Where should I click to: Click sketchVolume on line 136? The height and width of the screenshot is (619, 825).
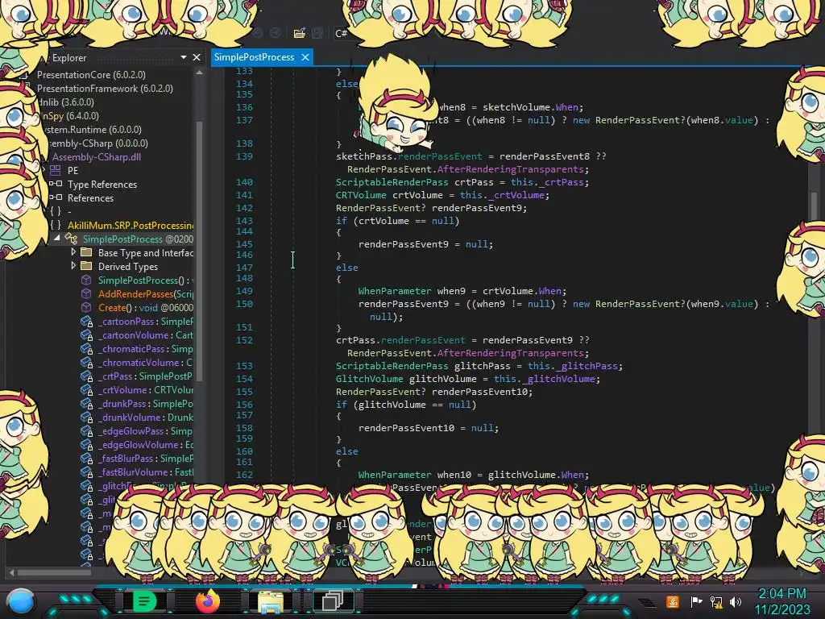516,107
